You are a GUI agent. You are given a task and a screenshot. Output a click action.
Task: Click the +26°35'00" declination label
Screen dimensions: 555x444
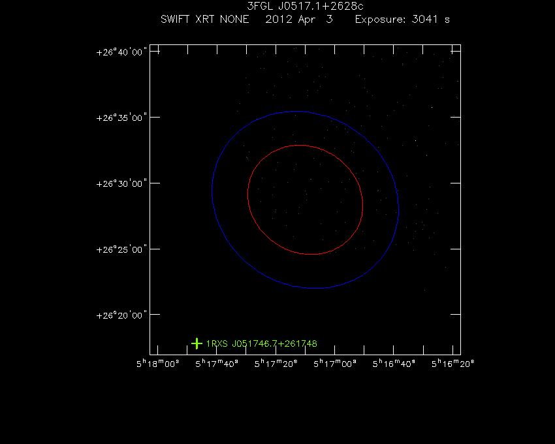tap(121, 118)
